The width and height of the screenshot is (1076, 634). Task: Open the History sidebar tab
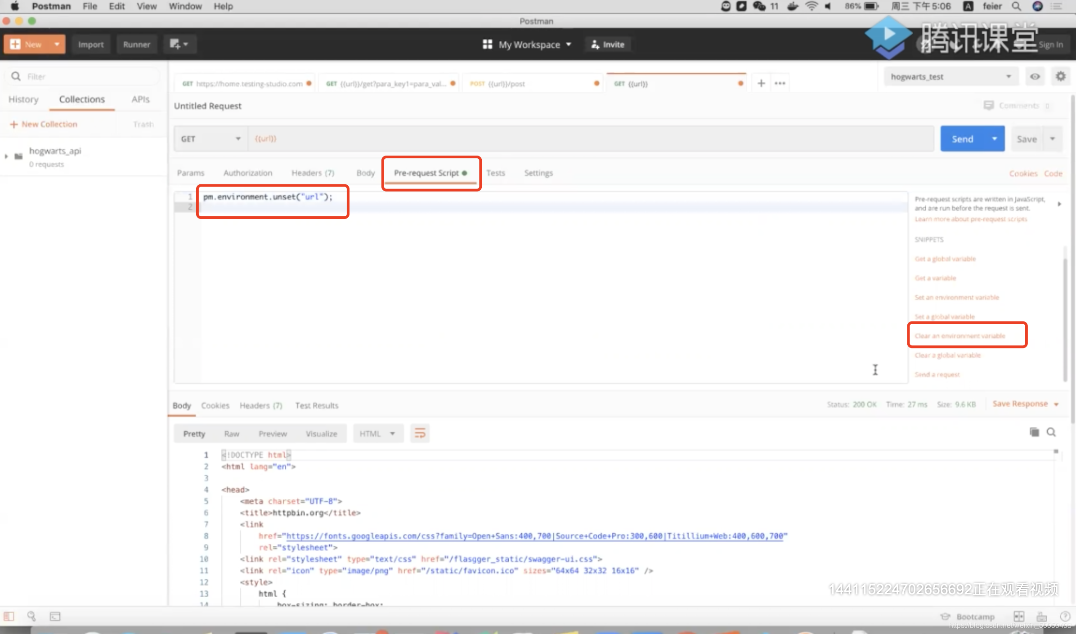click(x=23, y=99)
